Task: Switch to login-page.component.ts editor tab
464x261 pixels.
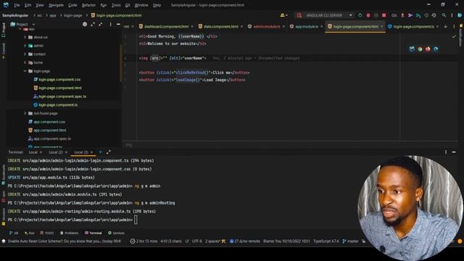Action: coord(413,26)
